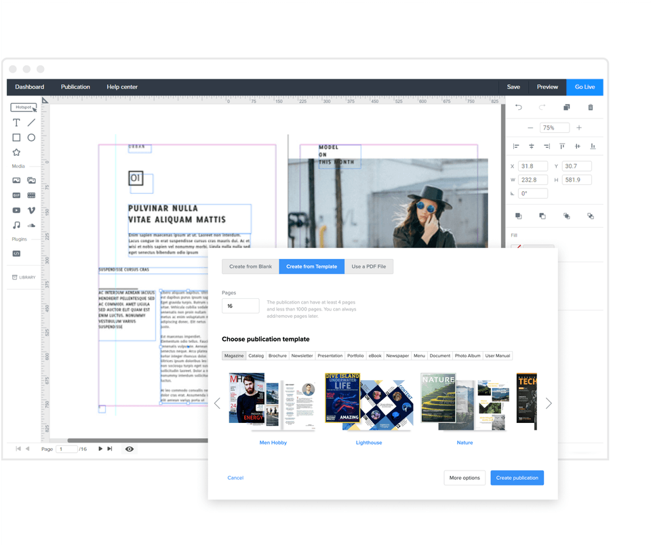
Task: Open the GIF media tool
Action: click(16, 195)
